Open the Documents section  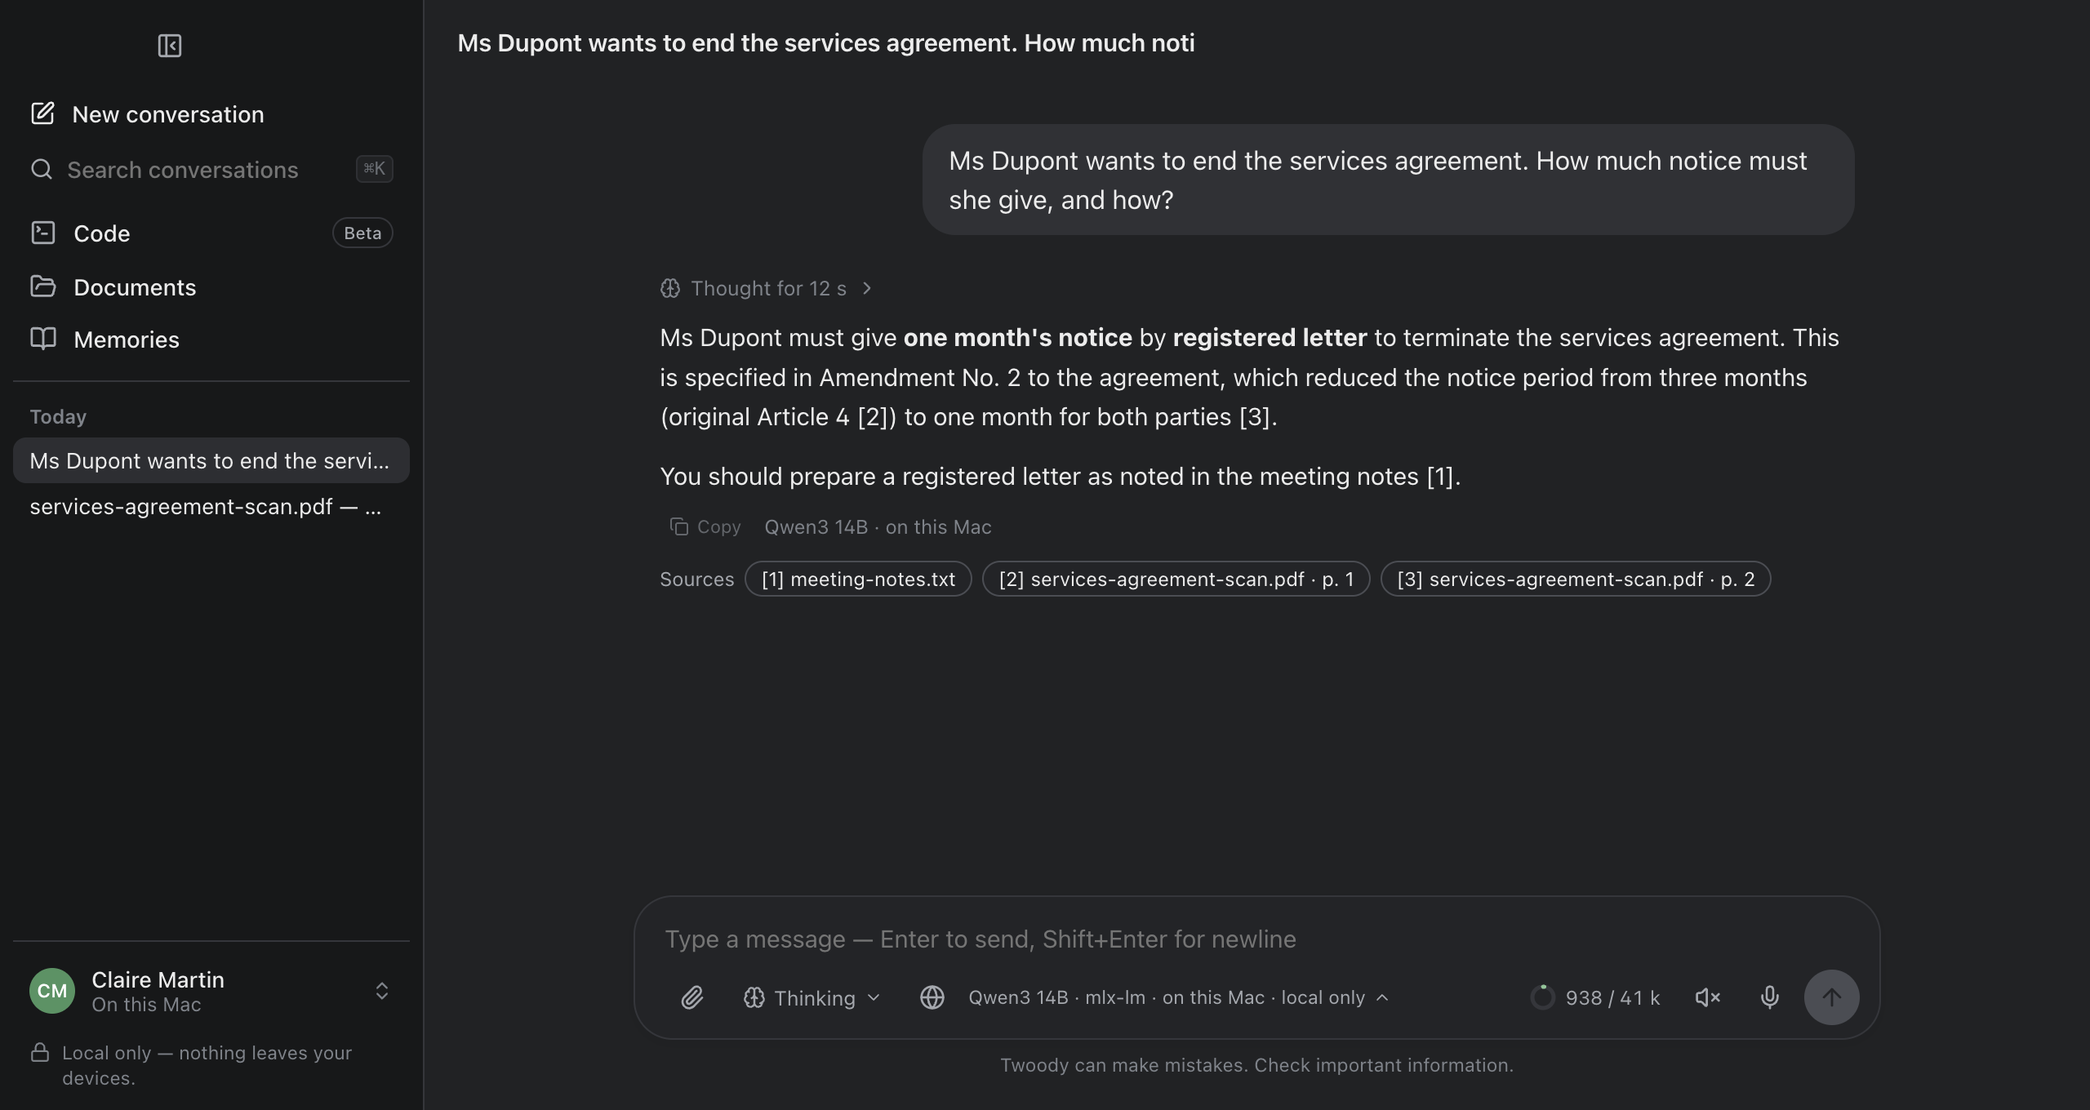coord(211,287)
